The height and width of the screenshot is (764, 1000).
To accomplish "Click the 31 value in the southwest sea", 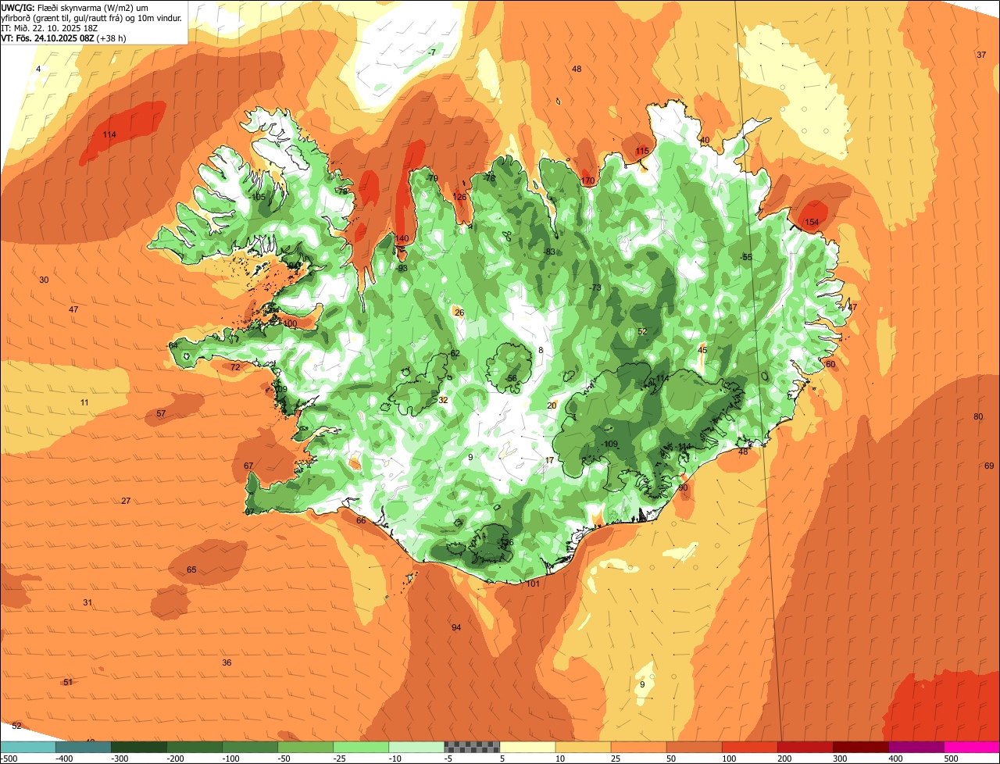I will pyautogui.click(x=87, y=602).
